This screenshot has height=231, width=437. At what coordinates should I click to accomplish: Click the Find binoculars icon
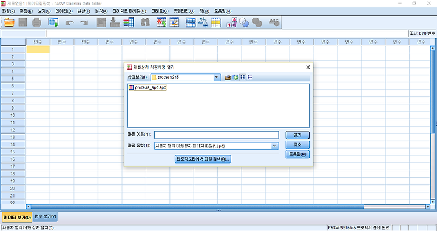click(x=145, y=22)
